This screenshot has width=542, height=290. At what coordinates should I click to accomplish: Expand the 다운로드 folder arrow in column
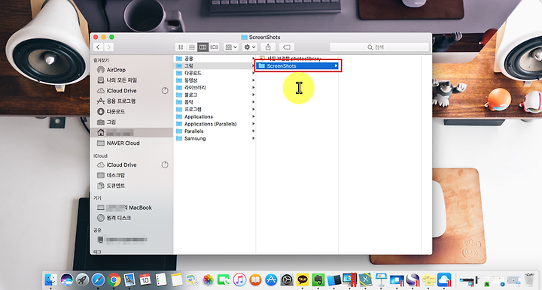[x=253, y=73]
